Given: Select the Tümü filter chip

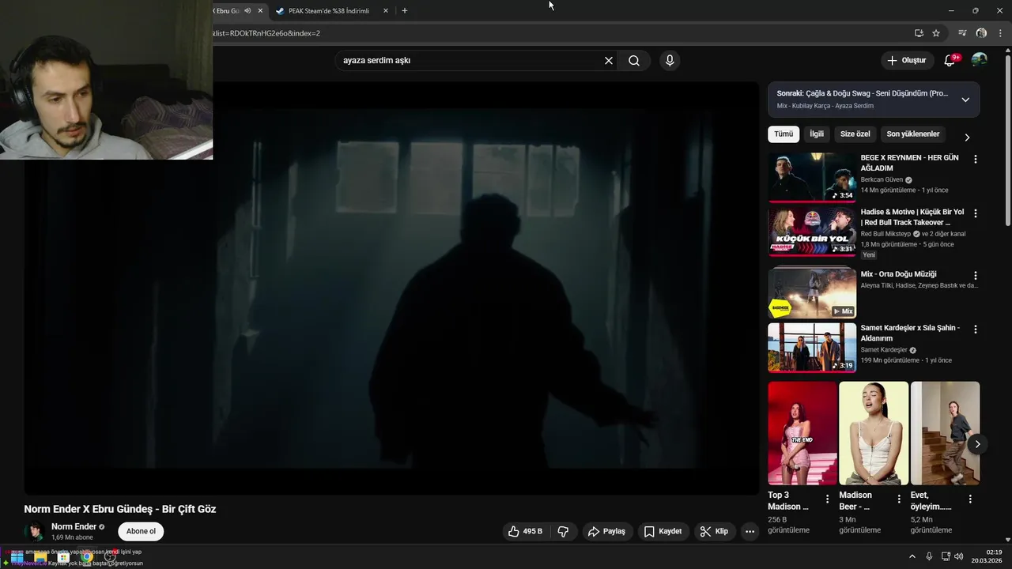Looking at the screenshot, I should [x=784, y=134].
